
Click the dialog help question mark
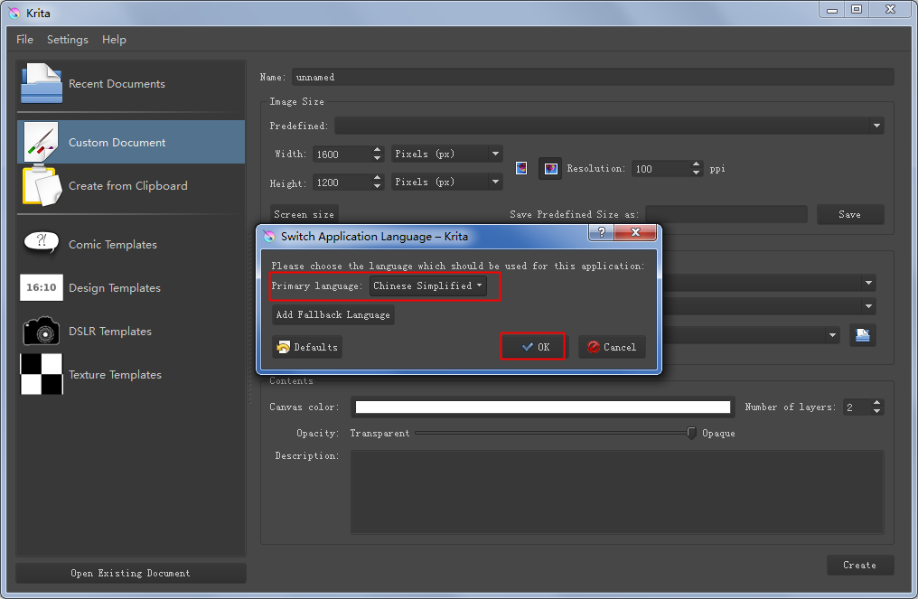pos(601,232)
